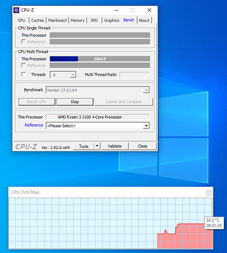Enable the Threads checkbox

pos(24,74)
